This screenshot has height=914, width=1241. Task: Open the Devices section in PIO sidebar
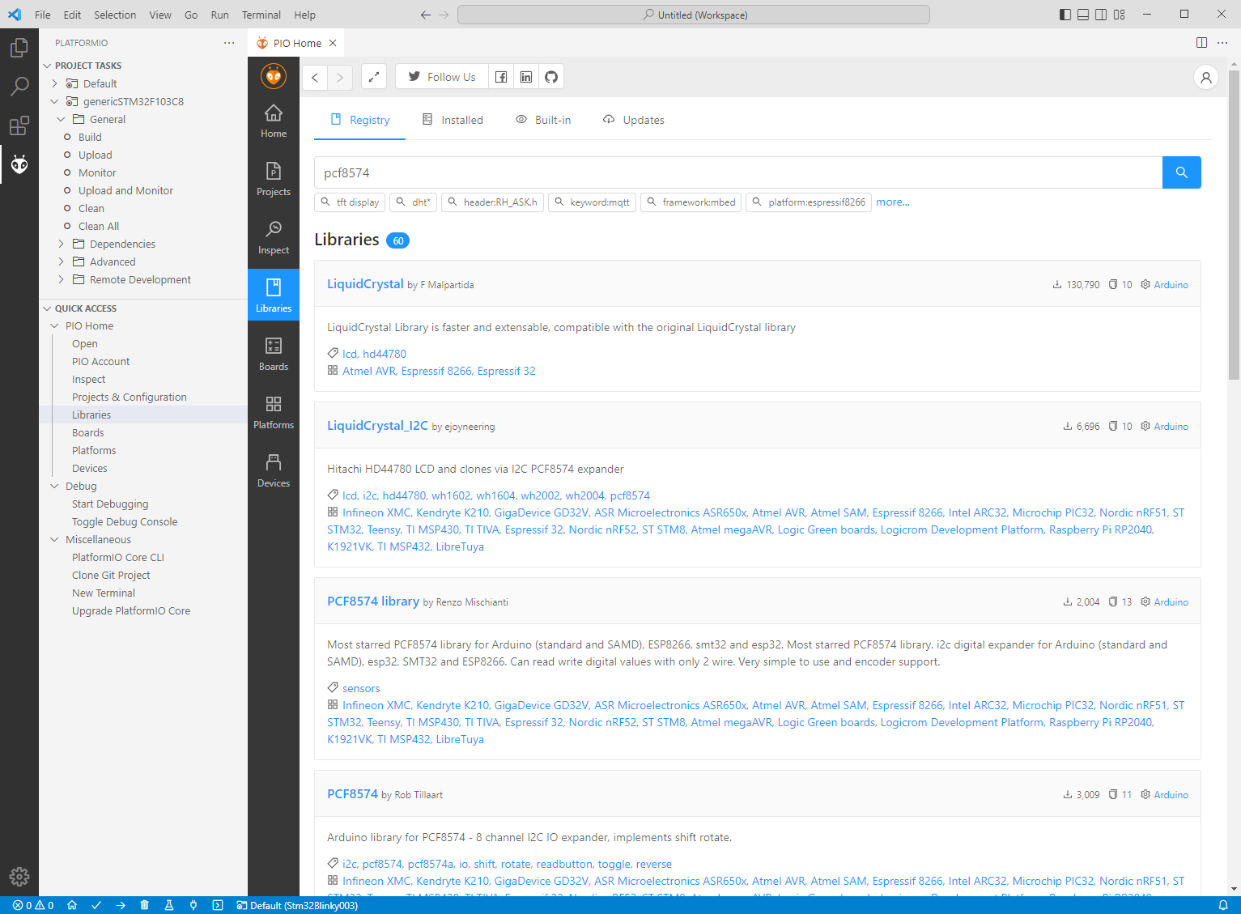(x=274, y=471)
